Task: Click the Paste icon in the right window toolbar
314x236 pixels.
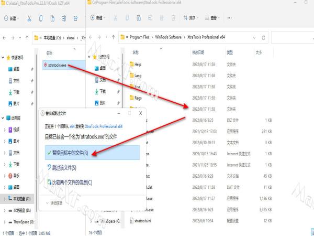Action: point(138,18)
